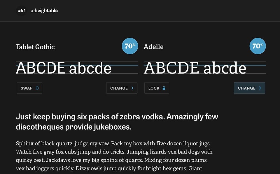
Task: Open CHANGE for Adelle
Action: (x=249, y=88)
